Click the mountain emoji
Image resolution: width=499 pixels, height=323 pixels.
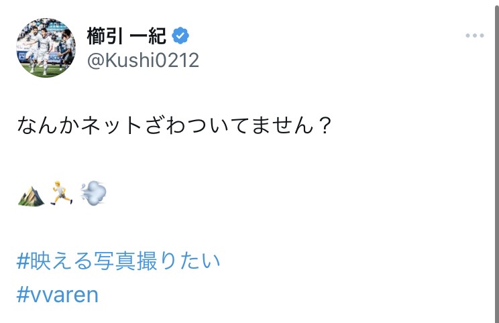pos(31,195)
